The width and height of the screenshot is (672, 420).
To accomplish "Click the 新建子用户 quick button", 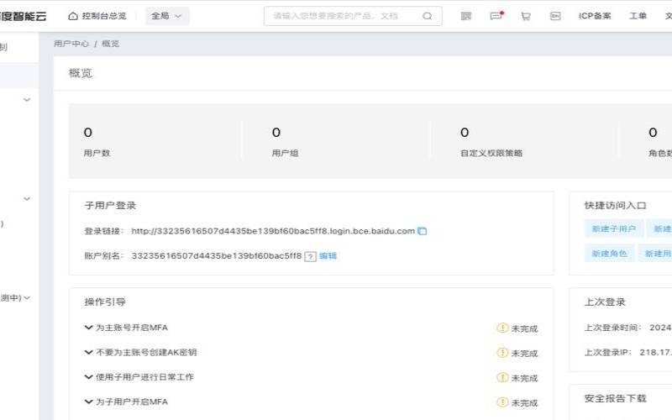I will (x=614, y=228).
